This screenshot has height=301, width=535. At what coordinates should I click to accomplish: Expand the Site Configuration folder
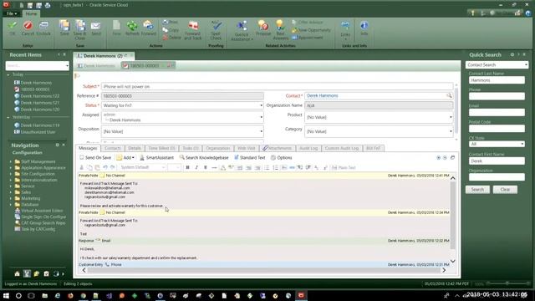[11, 174]
